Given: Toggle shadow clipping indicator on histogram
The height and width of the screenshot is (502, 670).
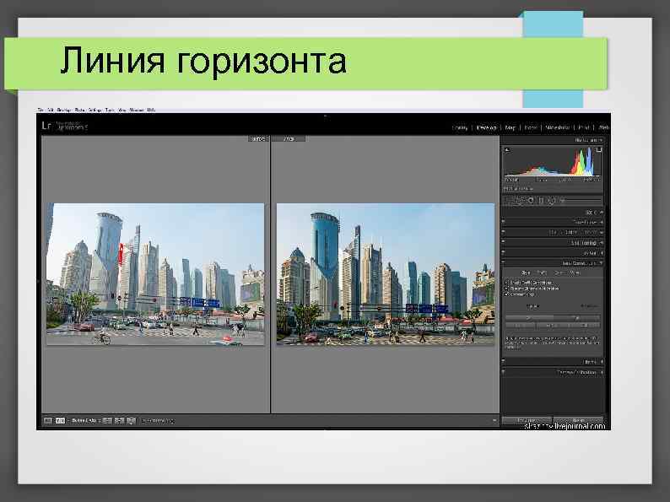Looking at the screenshot, I should (507, 150).
